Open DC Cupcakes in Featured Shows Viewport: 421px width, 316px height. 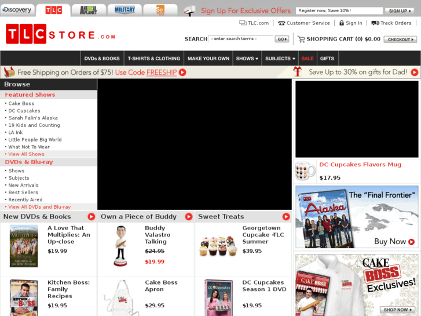[x=24, y=111]
